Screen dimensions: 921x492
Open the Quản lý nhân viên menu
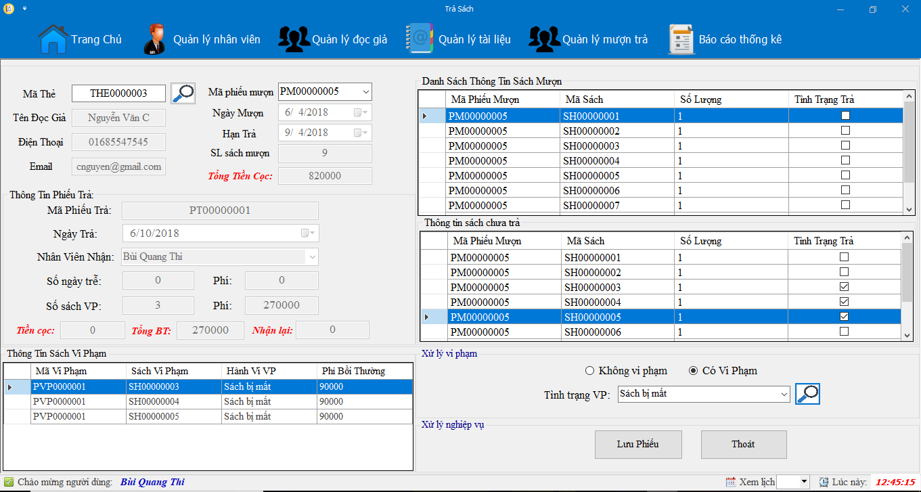click(217, 39)
